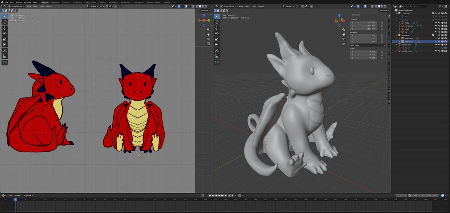Viewport: 450px width, 213px height.
Task: Collapse the reference collection
Action: [396, 35]
